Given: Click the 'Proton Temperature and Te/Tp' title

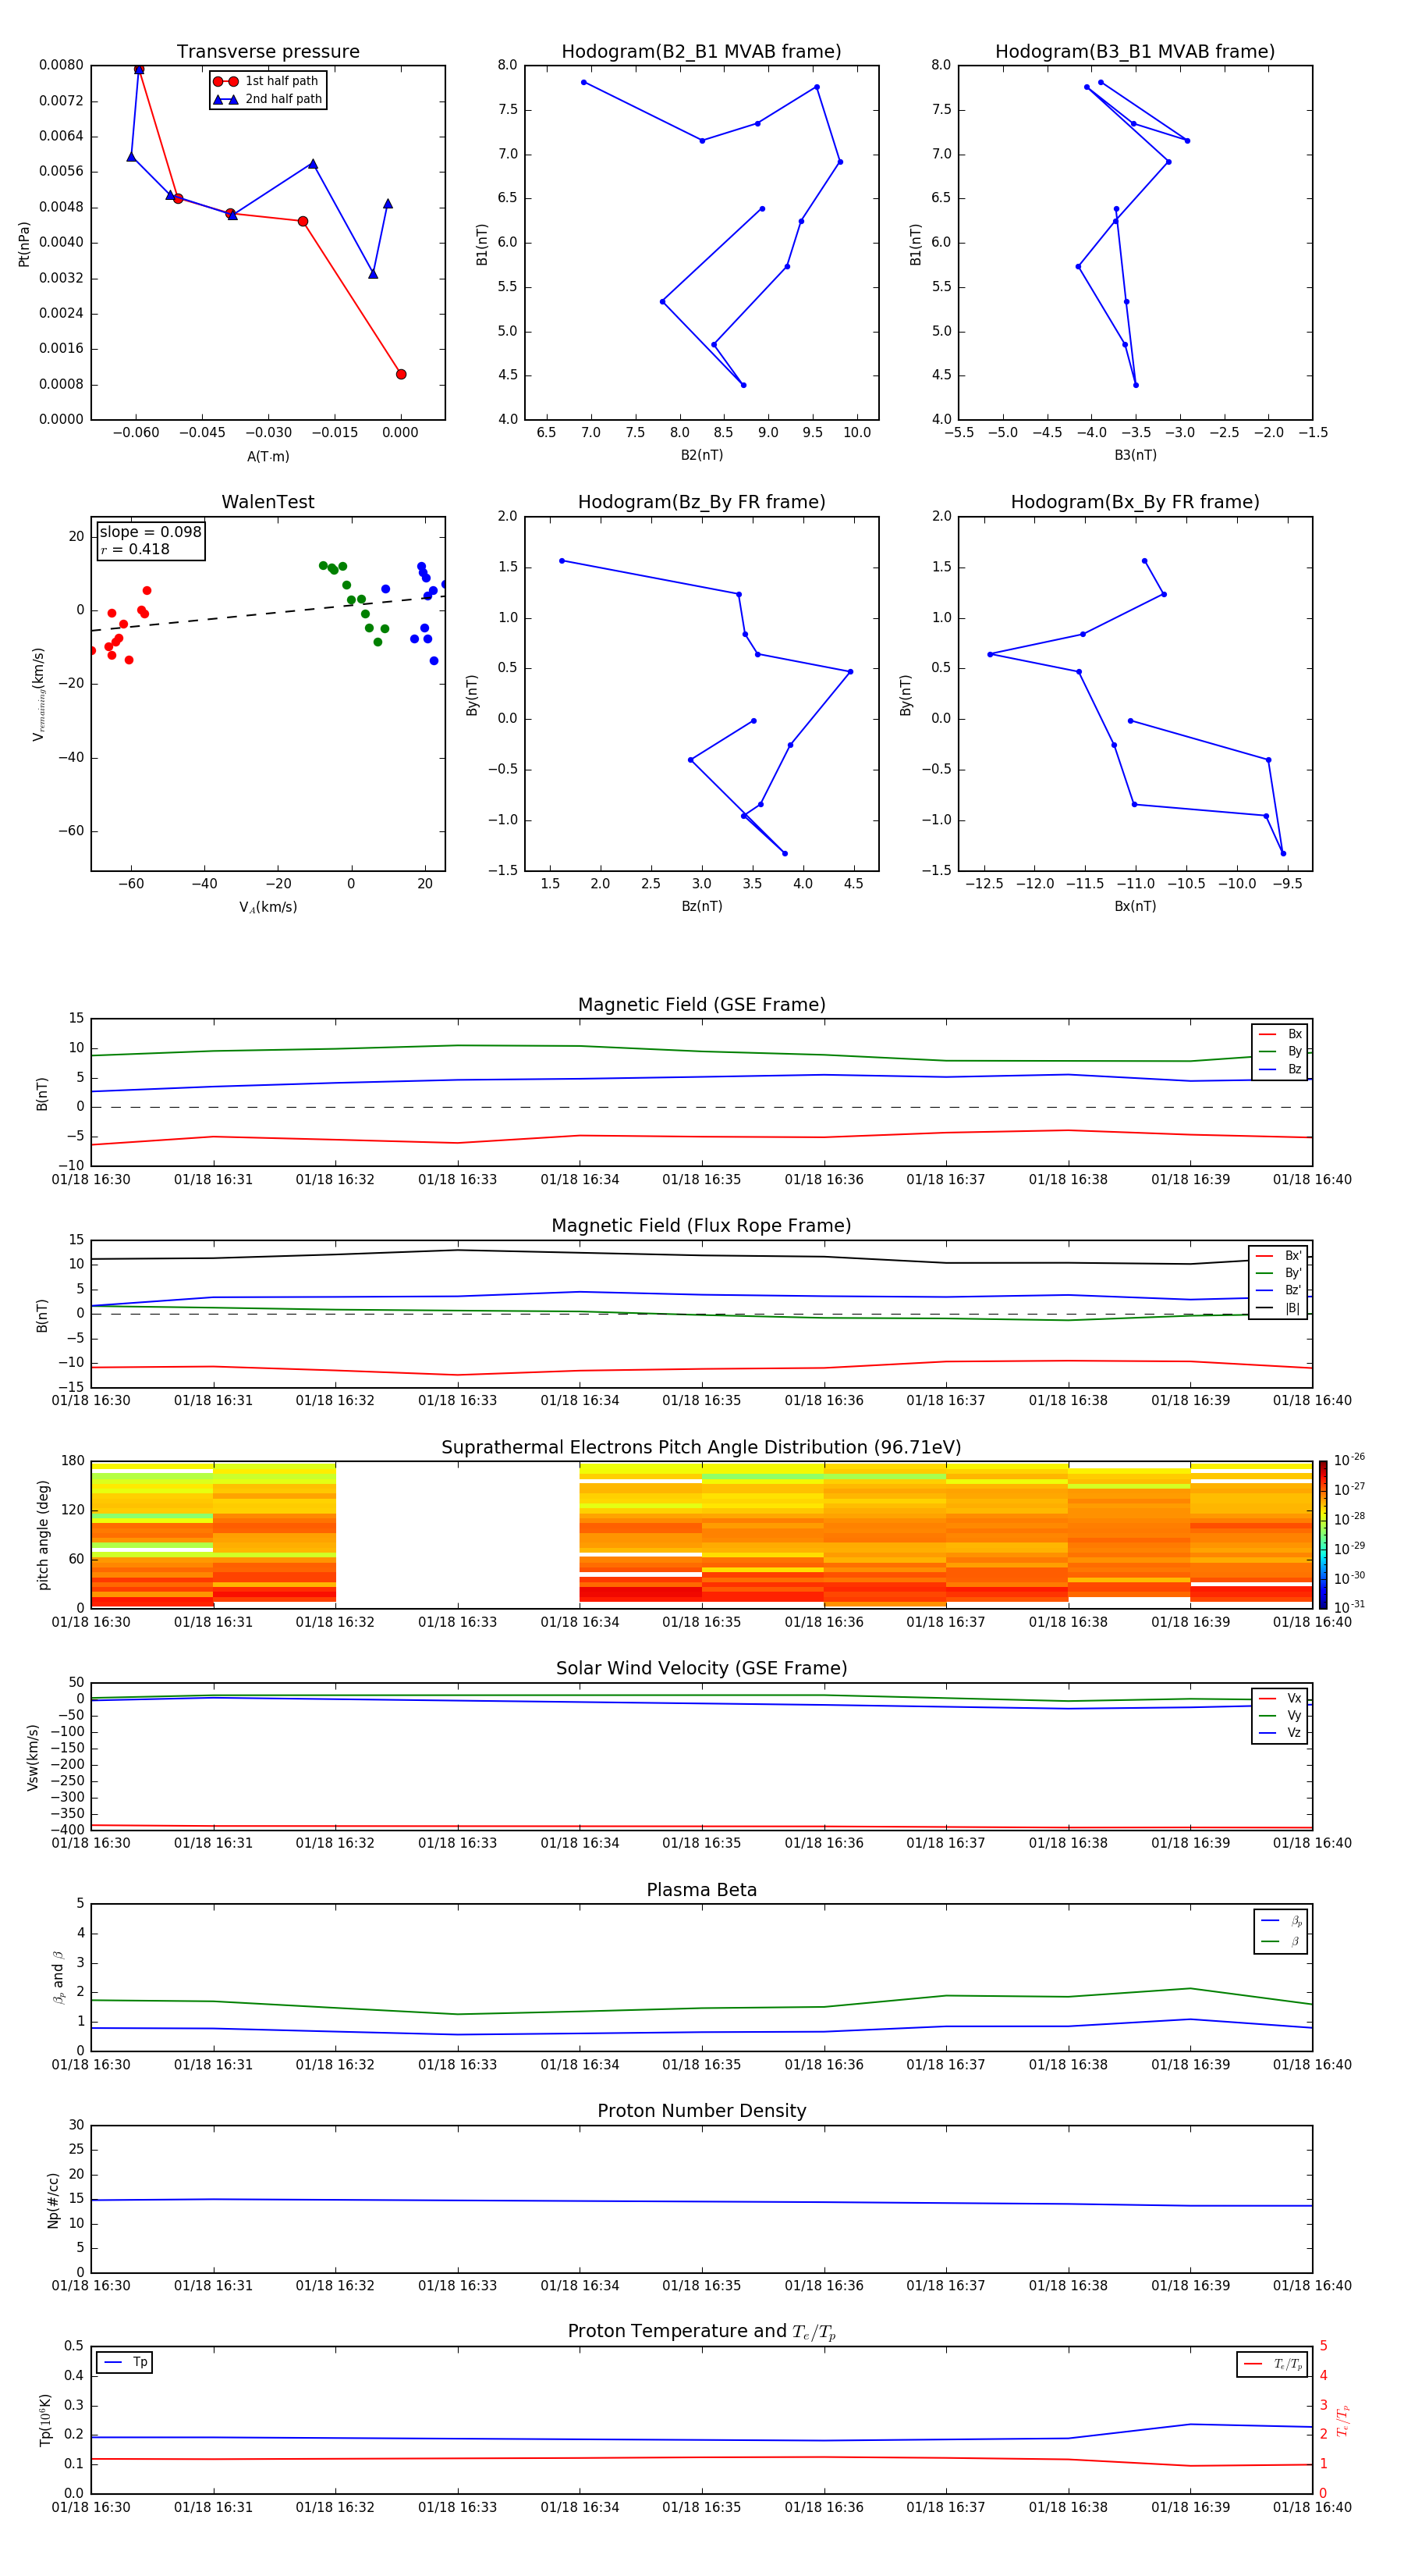Looking at the screenshot, I should coord(701,2332).
